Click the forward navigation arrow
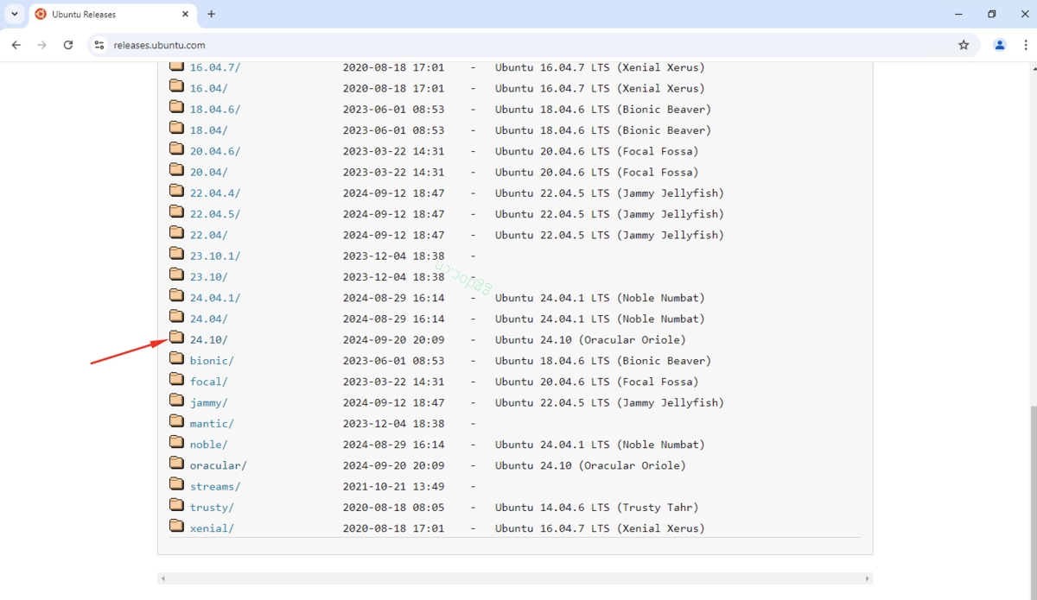This screenshot has height=600, width=1037. [41, 45]
